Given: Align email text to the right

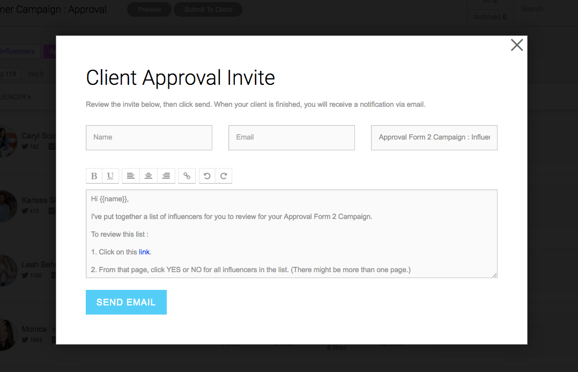Looking at the screenshot, I should (x=166, y=176).
